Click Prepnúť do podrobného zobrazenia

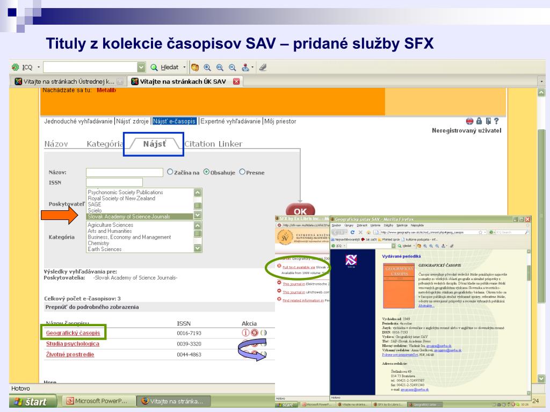[x=92, y=307]
